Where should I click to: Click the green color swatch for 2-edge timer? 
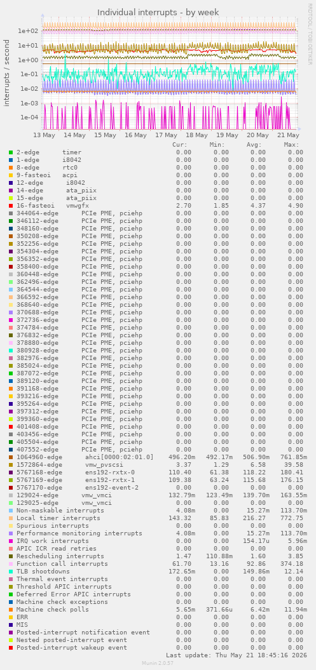pyautogui.click(x=11, y=152)
